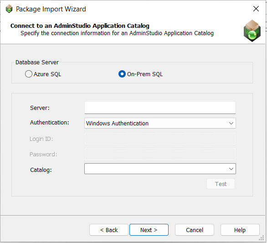Click the Password field

(160, 154)
